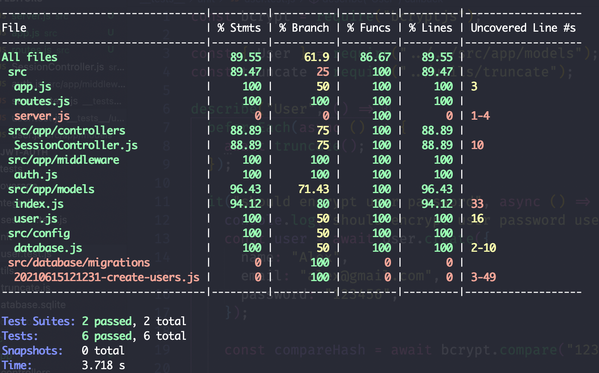This screenshot has width=599, height=373.
Task: Select the 20210615121231-create-users.js migration file
Action: coord(107,277)
